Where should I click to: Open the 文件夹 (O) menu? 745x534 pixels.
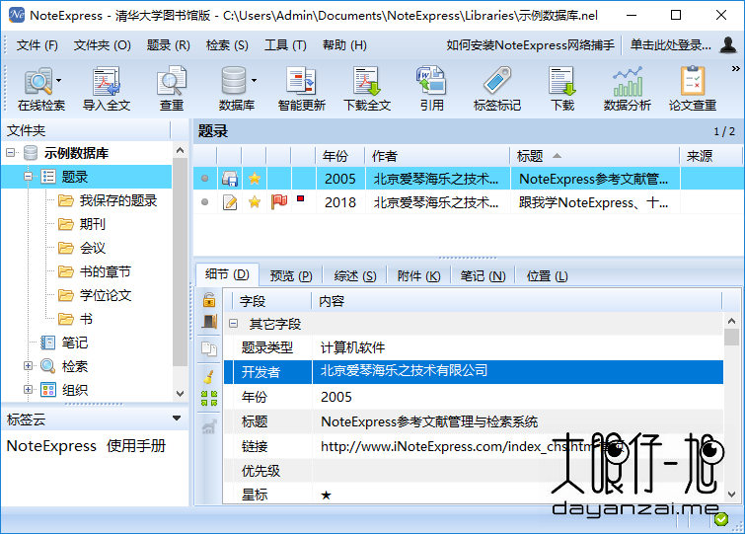click(103, 45)
